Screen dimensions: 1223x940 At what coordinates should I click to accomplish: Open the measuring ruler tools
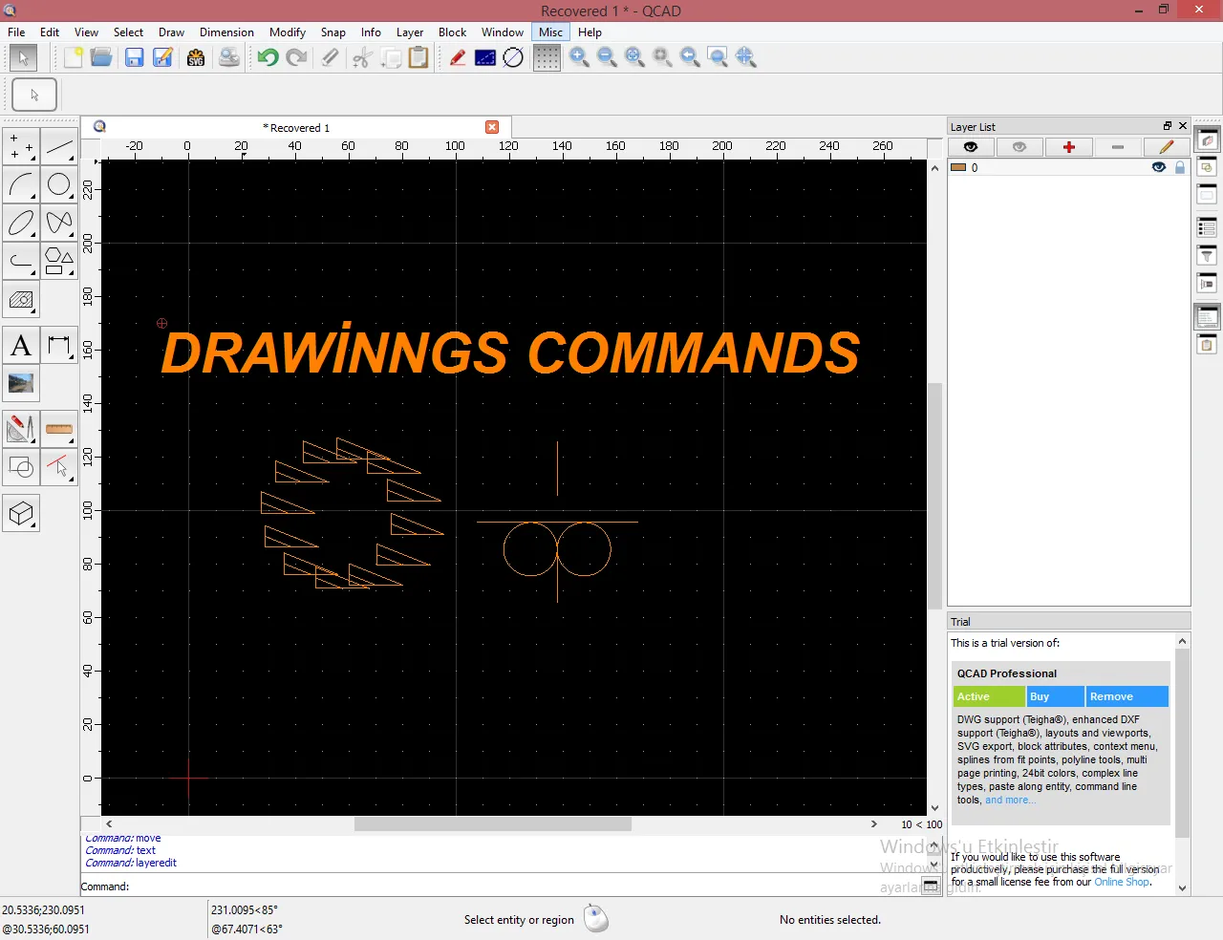tap(59, 429)
